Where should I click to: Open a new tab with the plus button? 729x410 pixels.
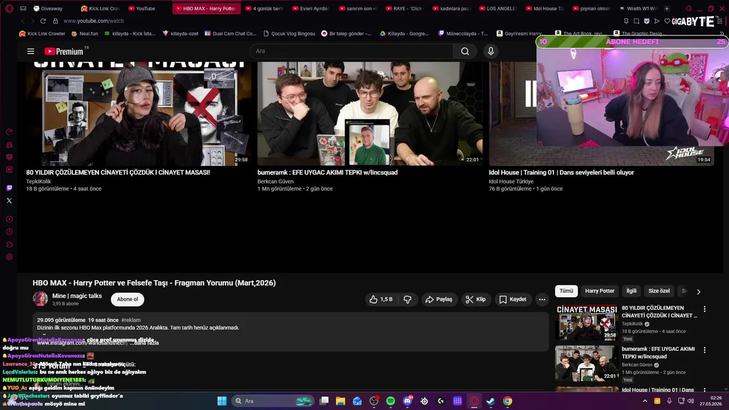(667, 9)
